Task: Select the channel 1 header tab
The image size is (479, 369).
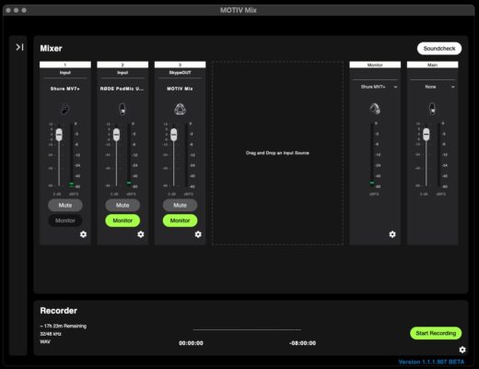Action: [x=65, y=65]
